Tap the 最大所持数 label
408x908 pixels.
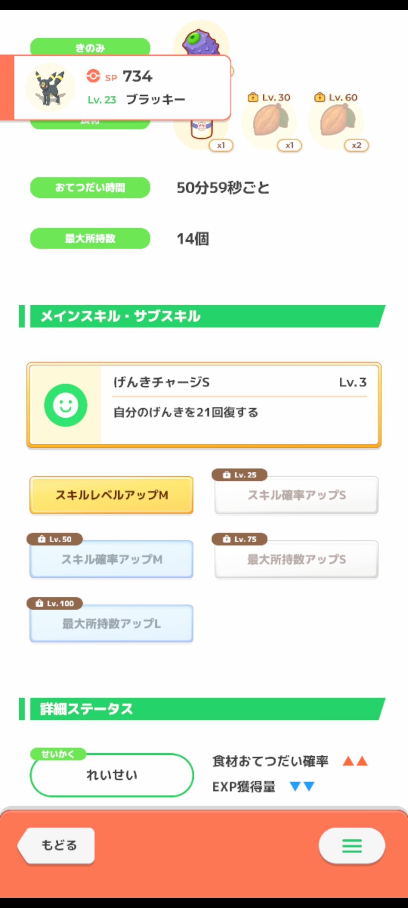pos(90,238)
